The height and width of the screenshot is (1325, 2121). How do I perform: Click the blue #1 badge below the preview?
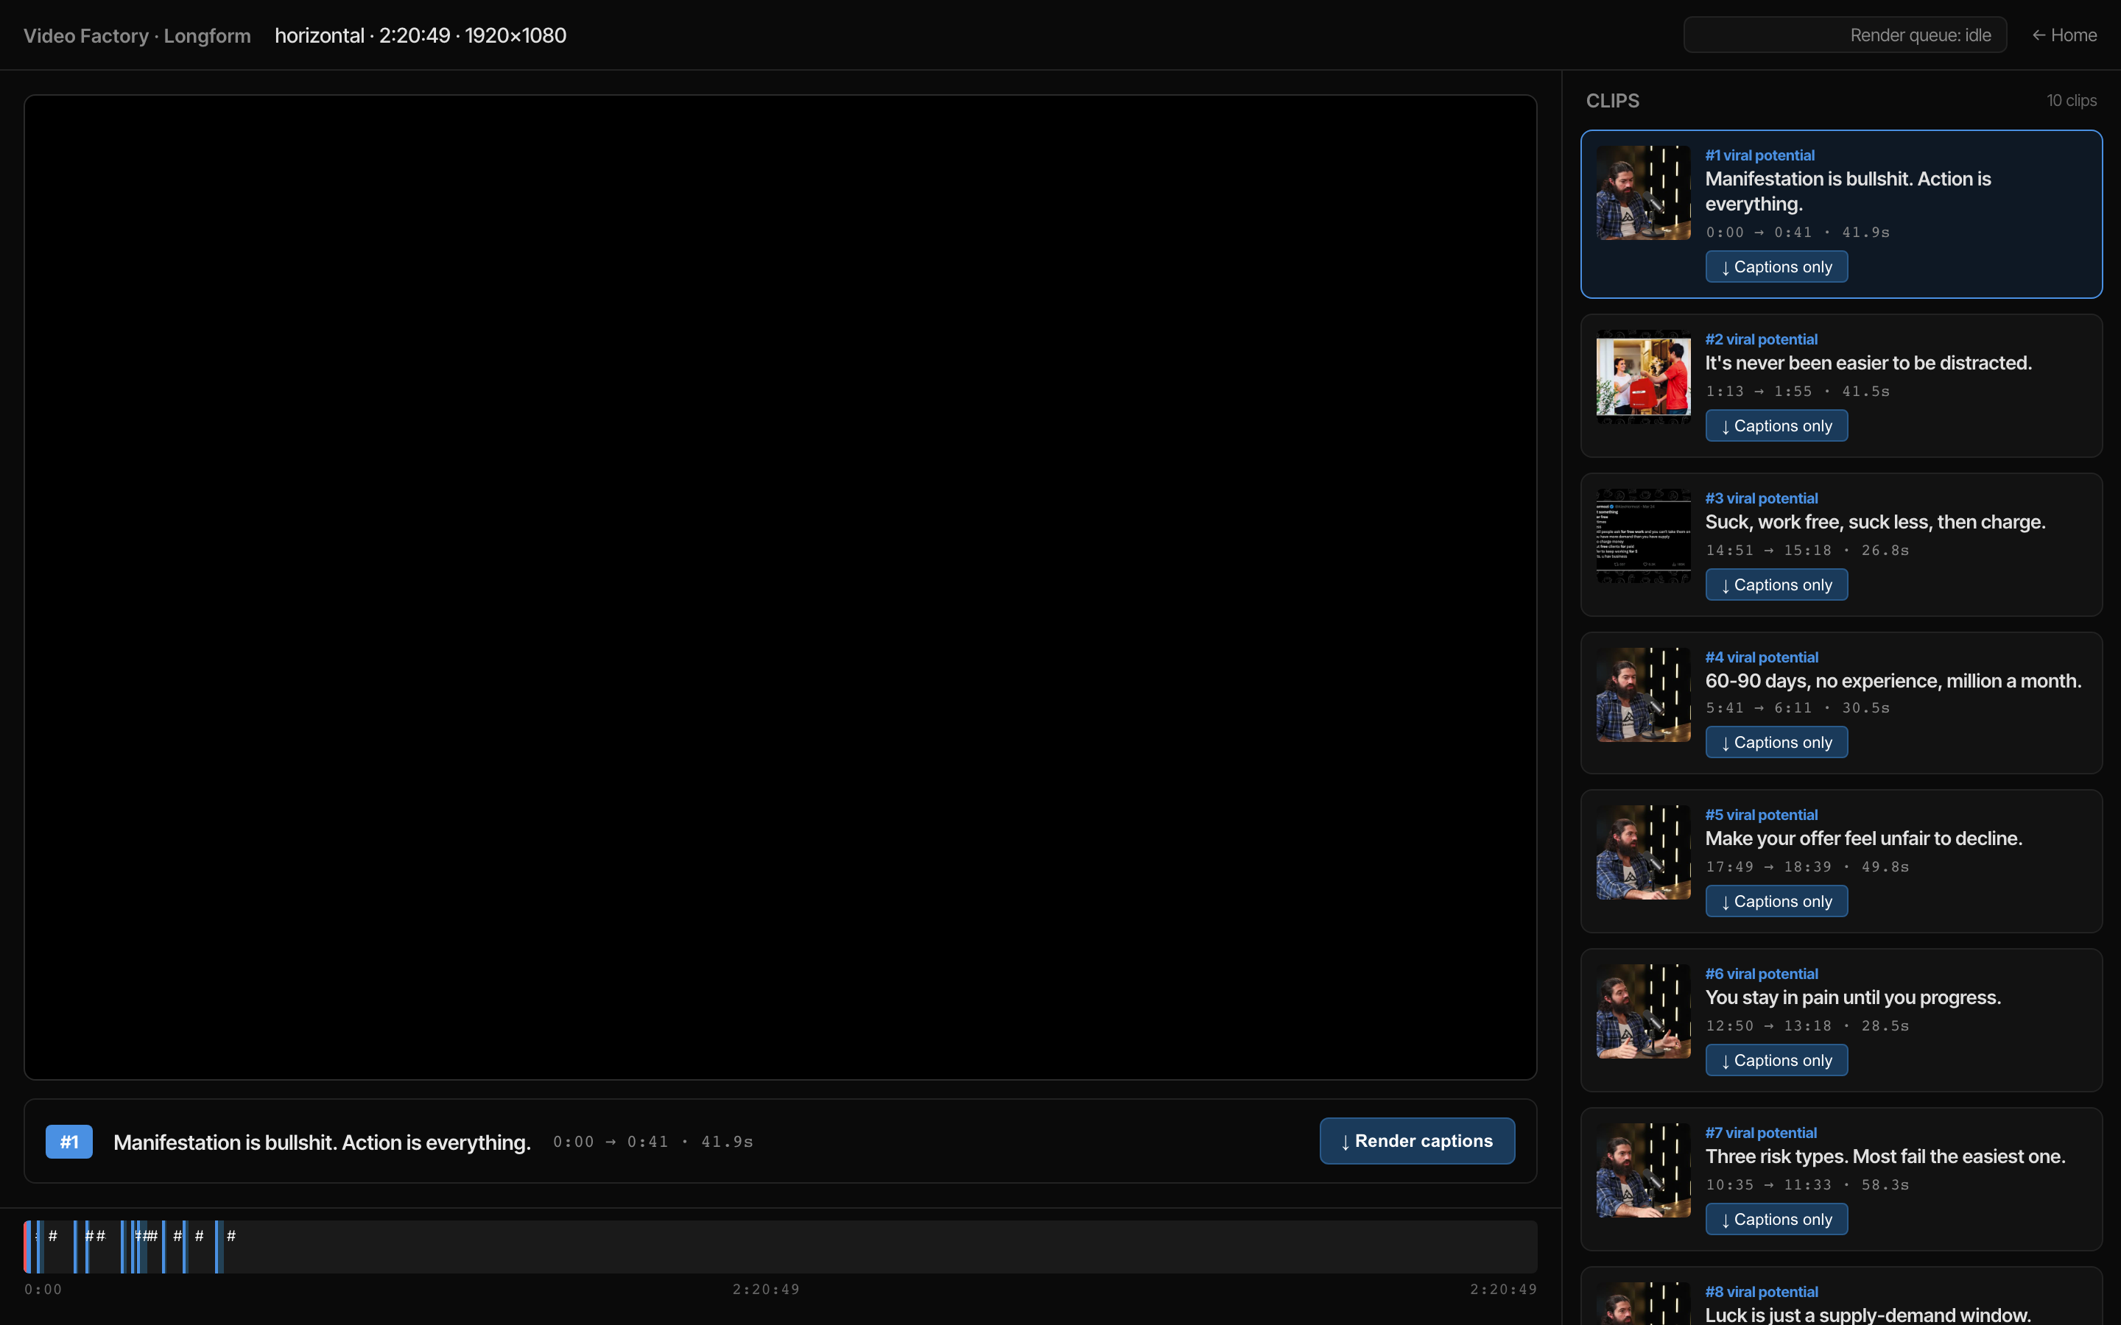pyautogui.click(x=69, y=1142)
